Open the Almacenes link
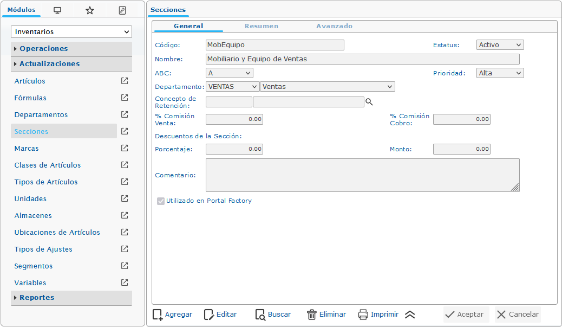 33,216
